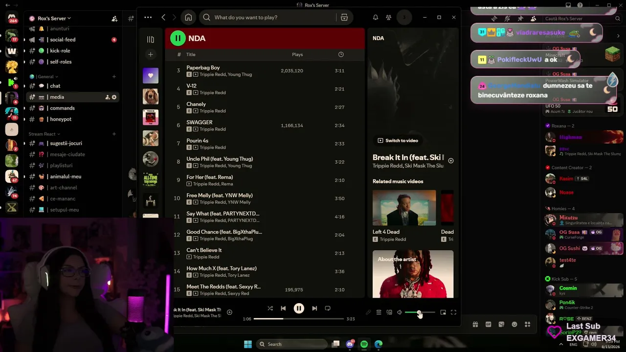Toggle repeat in Spotify player
Screen dimensions: 626x352
(x=328, y=308)
